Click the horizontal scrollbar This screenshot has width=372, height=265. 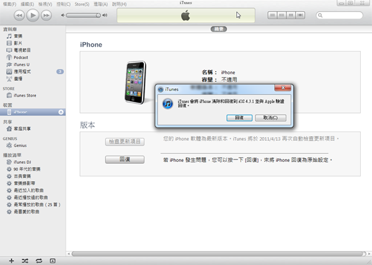click(219, 254)
